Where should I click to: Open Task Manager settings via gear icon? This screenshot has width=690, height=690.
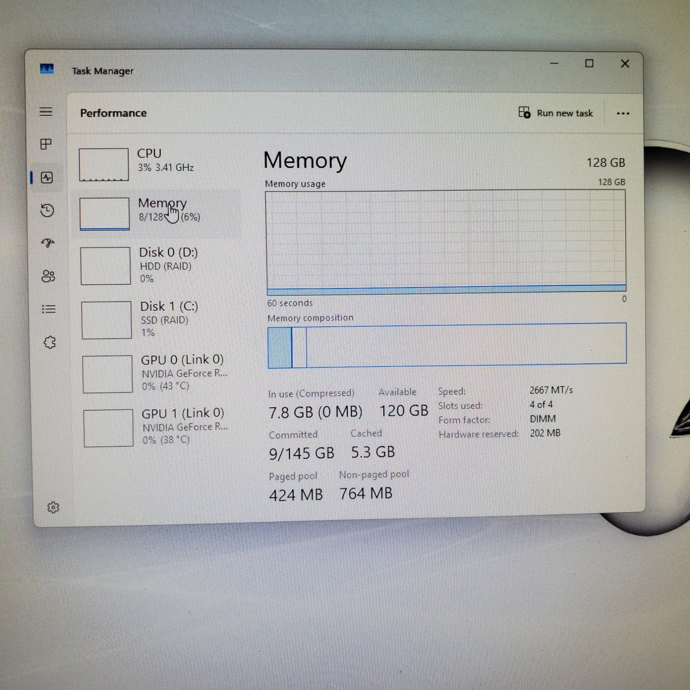(x=52, y=507)
